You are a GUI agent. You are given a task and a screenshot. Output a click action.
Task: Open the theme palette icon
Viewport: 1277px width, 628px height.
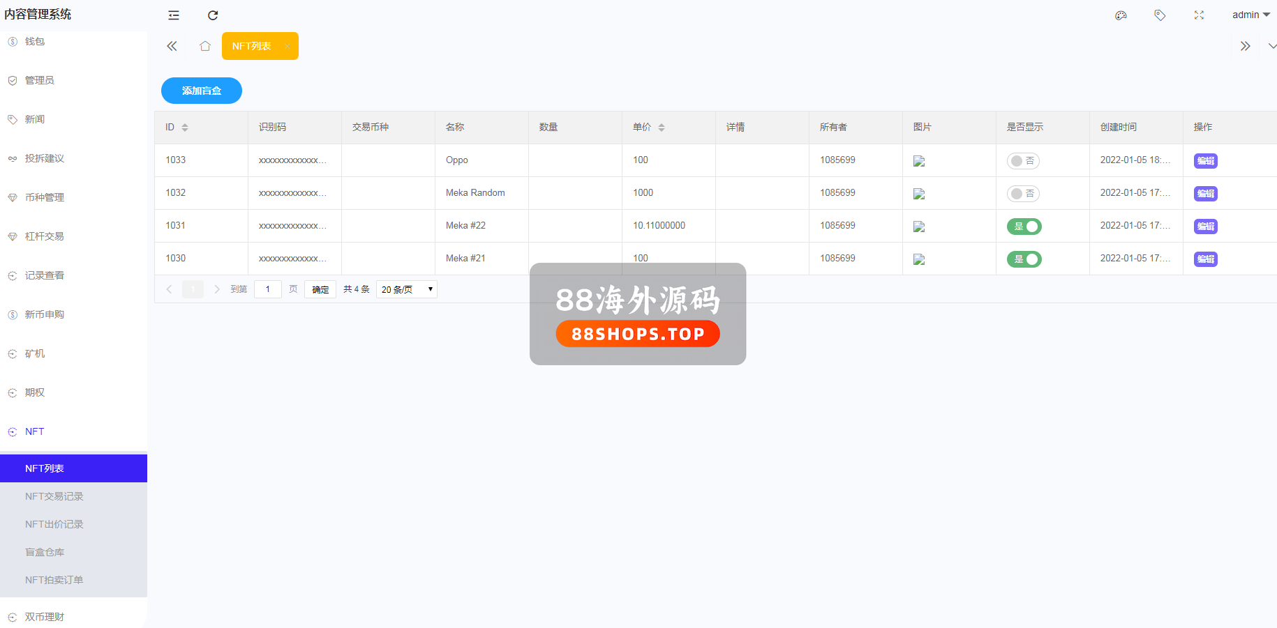pyautogui.click(x=1121, y=15)
